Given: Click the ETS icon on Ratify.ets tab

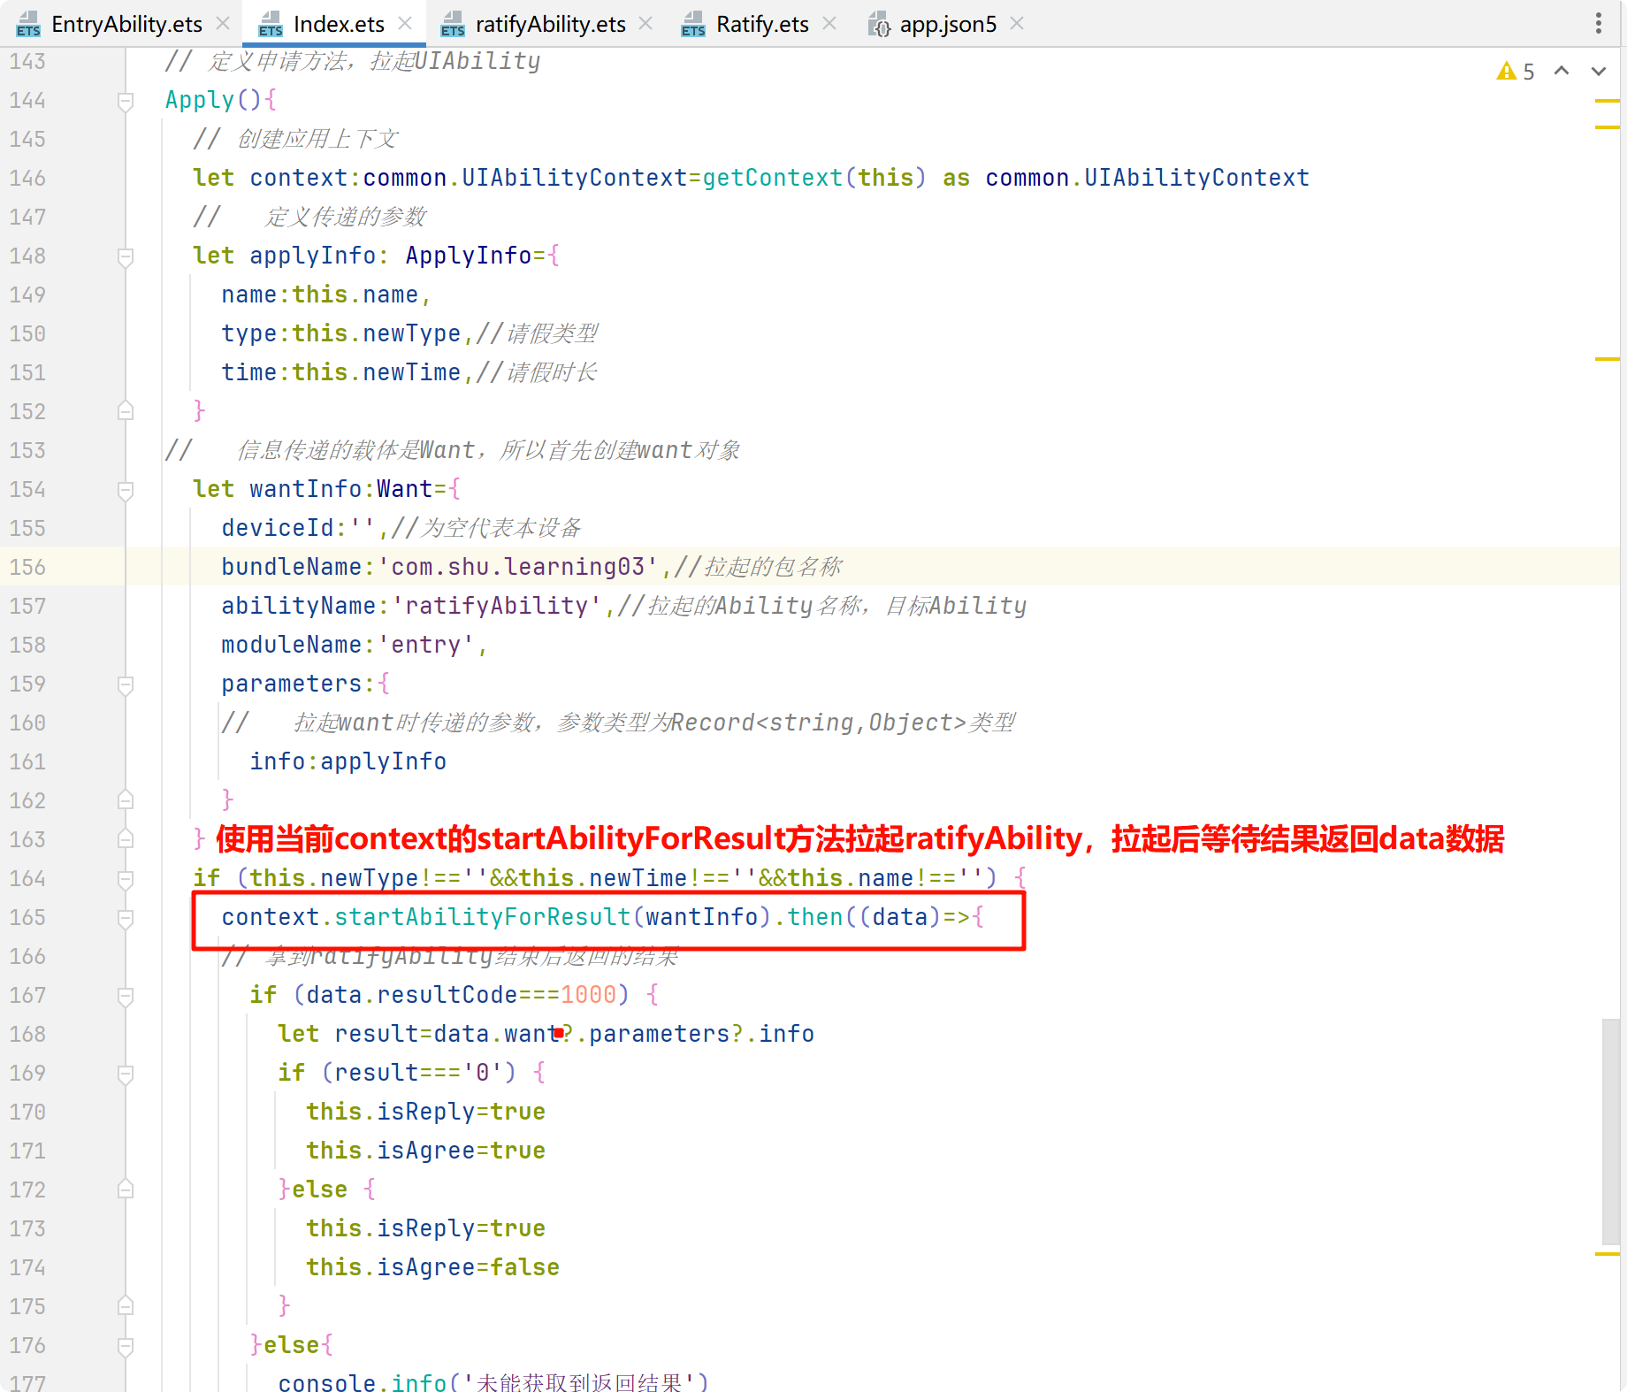Looking at the screenshot, I should click(693, 24).
